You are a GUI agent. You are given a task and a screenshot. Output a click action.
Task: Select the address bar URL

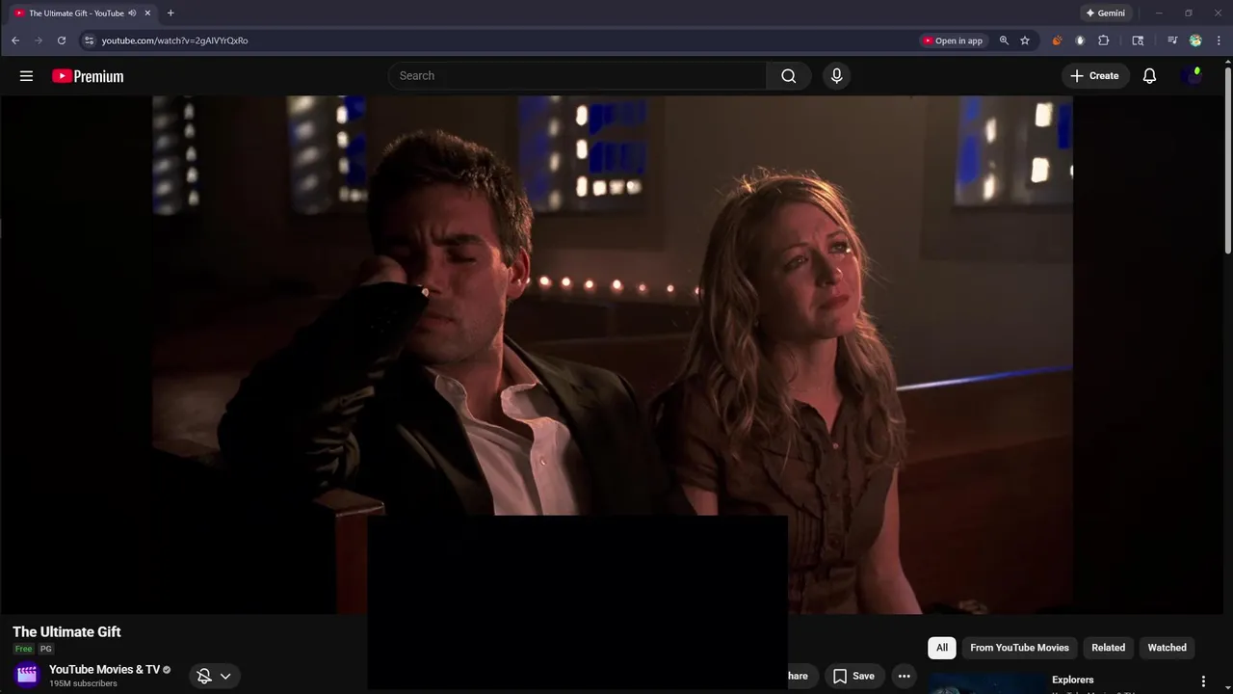tap(174, 40)
